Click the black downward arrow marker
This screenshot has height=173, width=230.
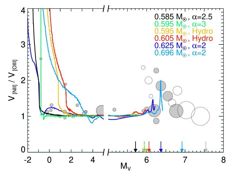[x=136, y=147]
